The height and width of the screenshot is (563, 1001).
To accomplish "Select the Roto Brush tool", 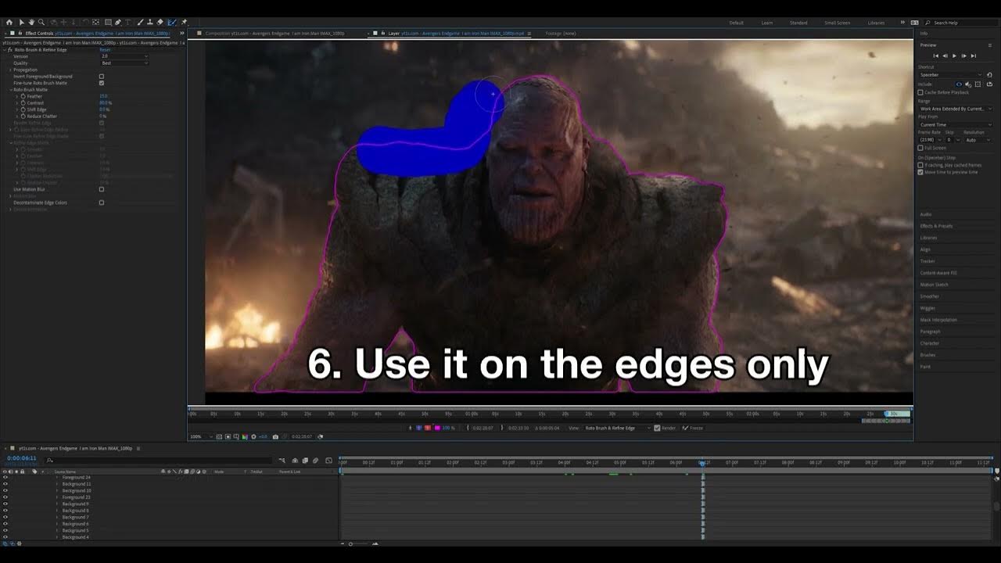I will point(172,23).
